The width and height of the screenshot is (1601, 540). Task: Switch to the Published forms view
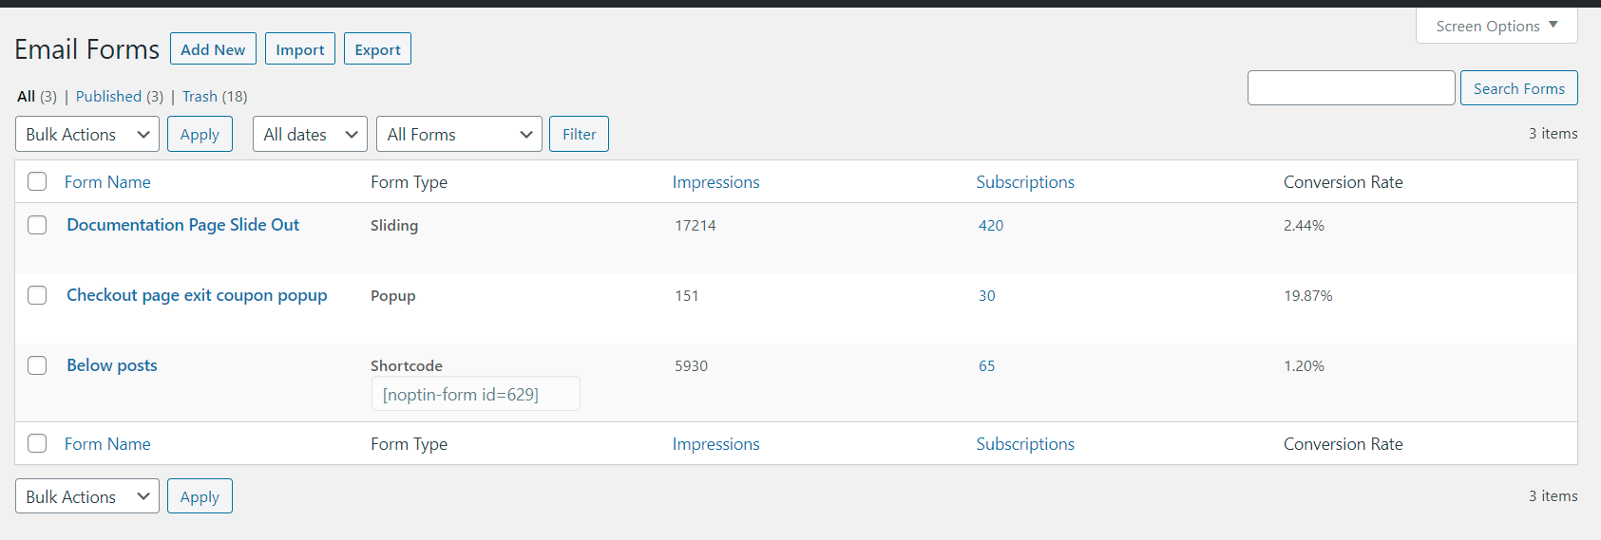(108, 97)
